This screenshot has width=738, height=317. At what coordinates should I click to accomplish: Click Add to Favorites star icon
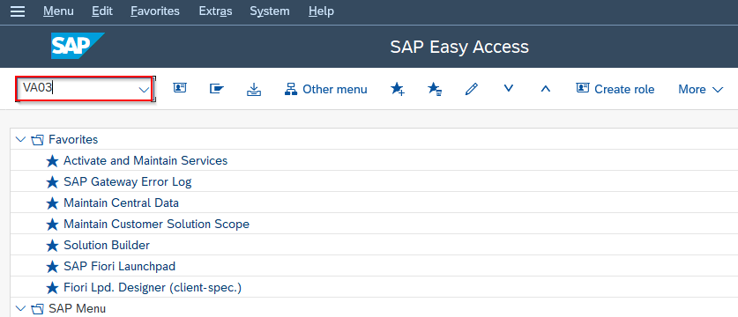(398, 89)
